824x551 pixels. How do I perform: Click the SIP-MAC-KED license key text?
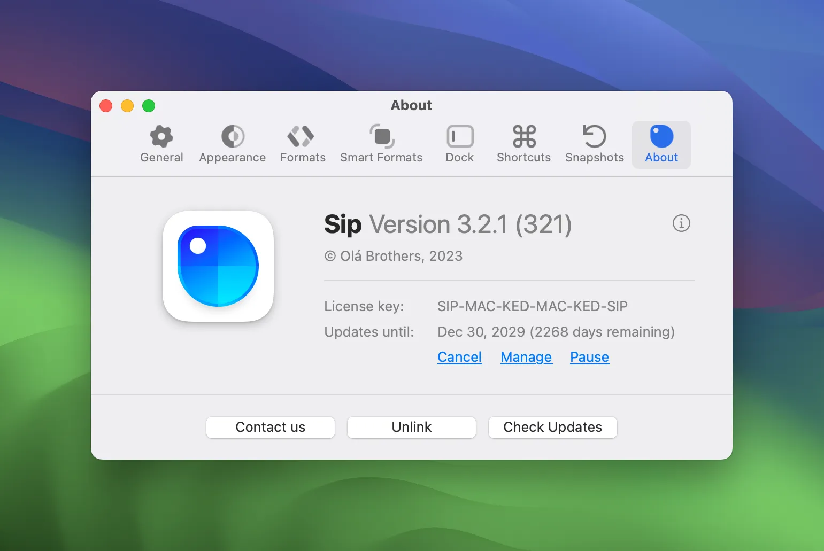(x=533, y=306)
